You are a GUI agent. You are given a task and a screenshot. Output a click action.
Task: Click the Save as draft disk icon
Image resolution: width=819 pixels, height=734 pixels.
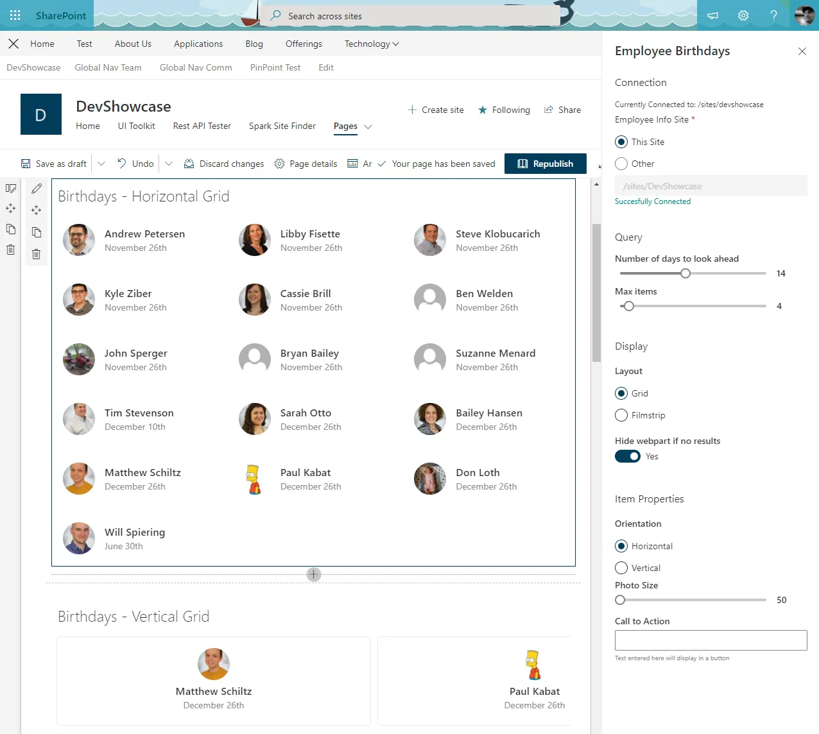[26, 164]
